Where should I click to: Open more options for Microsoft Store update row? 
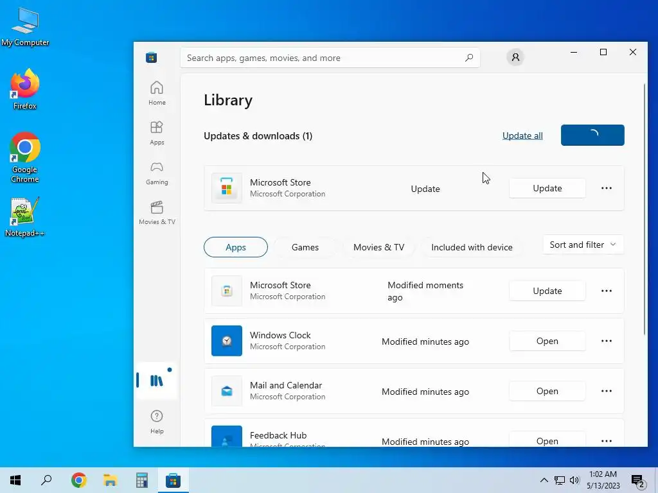click(607, 188)
